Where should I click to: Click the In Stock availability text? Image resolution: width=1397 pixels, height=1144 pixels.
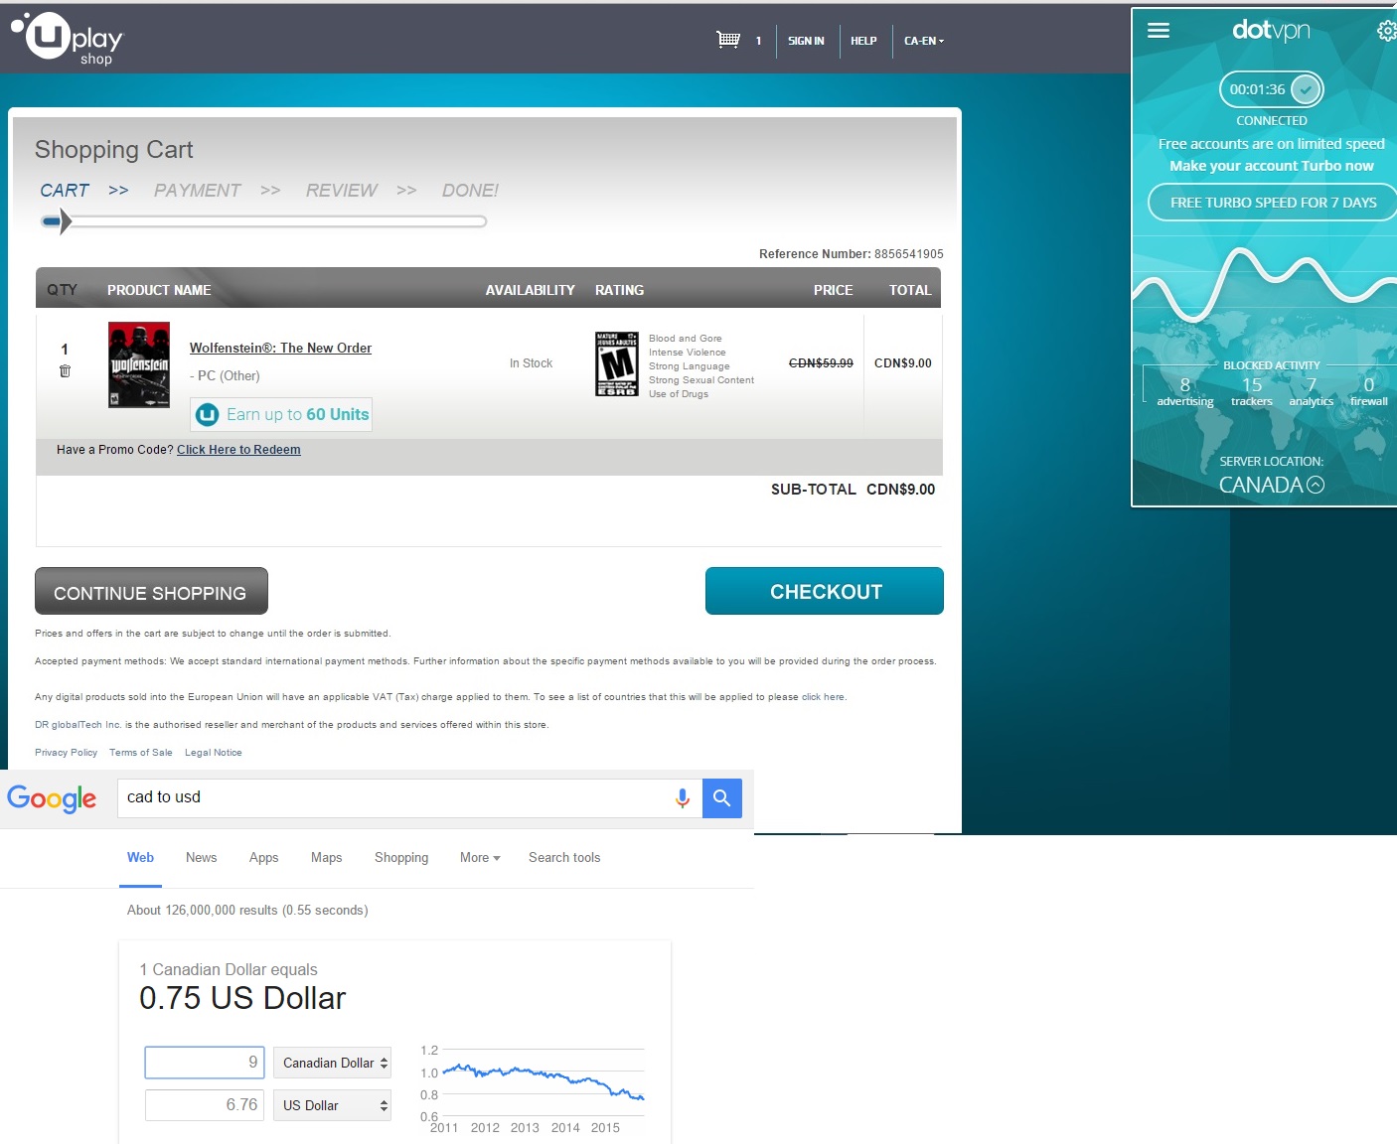pyautogui.click(x=531, y=363)
